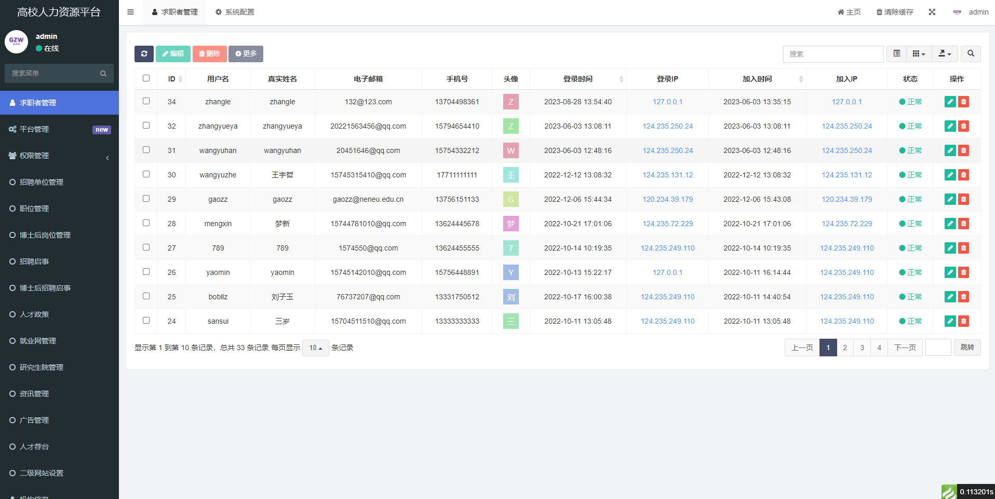Open 招聘单位管理 in the sidebar
This screenshot has width=995, height=499.
pos(42,182)
